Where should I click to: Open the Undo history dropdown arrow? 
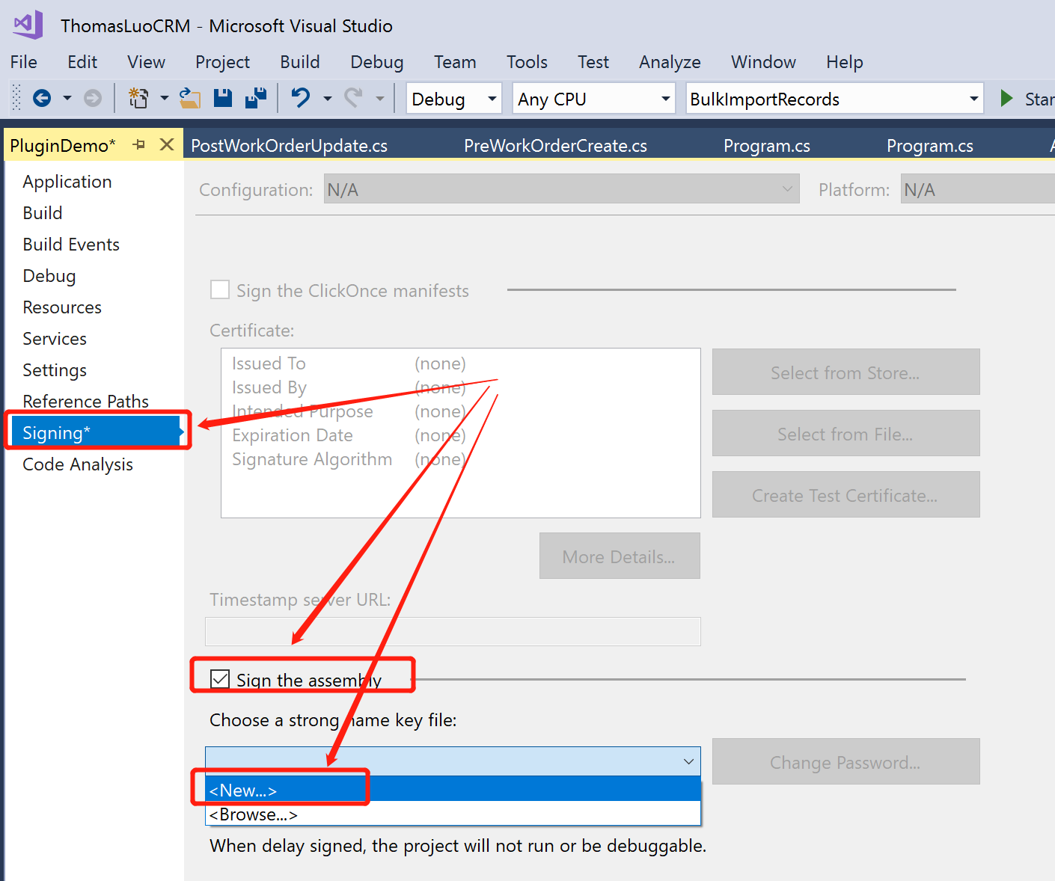327,98
